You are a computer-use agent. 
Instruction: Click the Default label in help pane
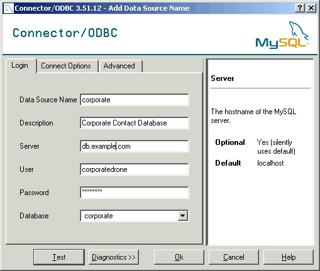click(x=228, y=163)
